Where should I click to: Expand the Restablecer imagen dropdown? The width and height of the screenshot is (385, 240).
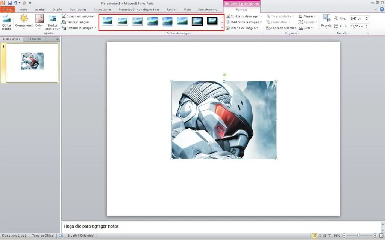click(95, 28)
